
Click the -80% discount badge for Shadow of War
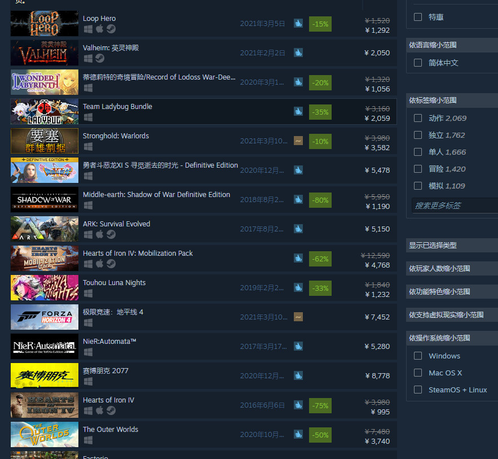(x=320, y=200)
